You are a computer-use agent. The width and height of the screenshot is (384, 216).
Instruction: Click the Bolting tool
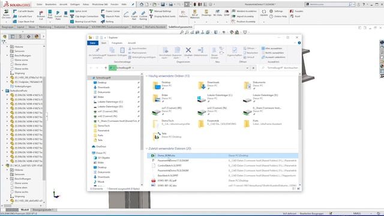pos(107,22)
